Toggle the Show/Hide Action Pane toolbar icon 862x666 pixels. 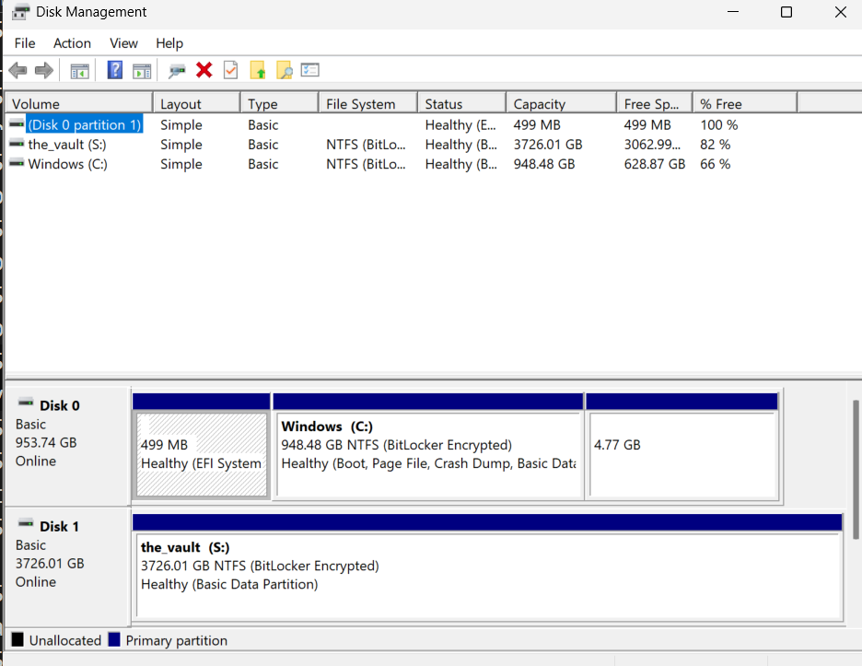point(142,71)
